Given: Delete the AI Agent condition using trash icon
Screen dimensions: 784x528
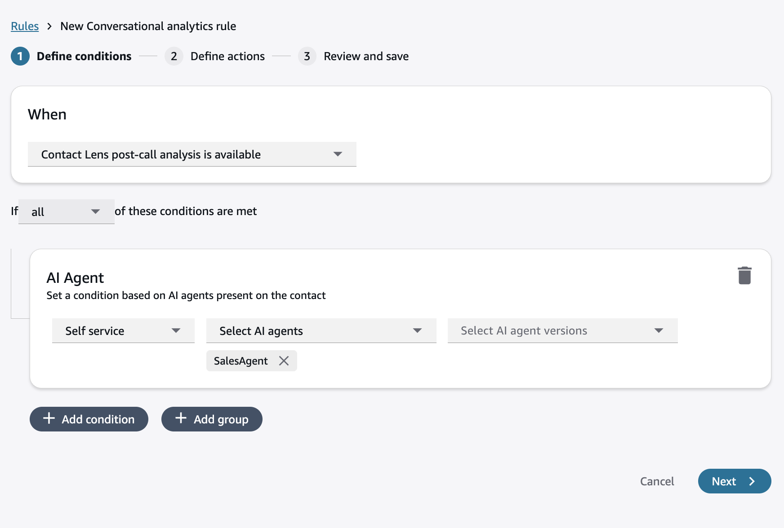Looking at the screenshot, I should pyautogui.click(x=744, y=276).
